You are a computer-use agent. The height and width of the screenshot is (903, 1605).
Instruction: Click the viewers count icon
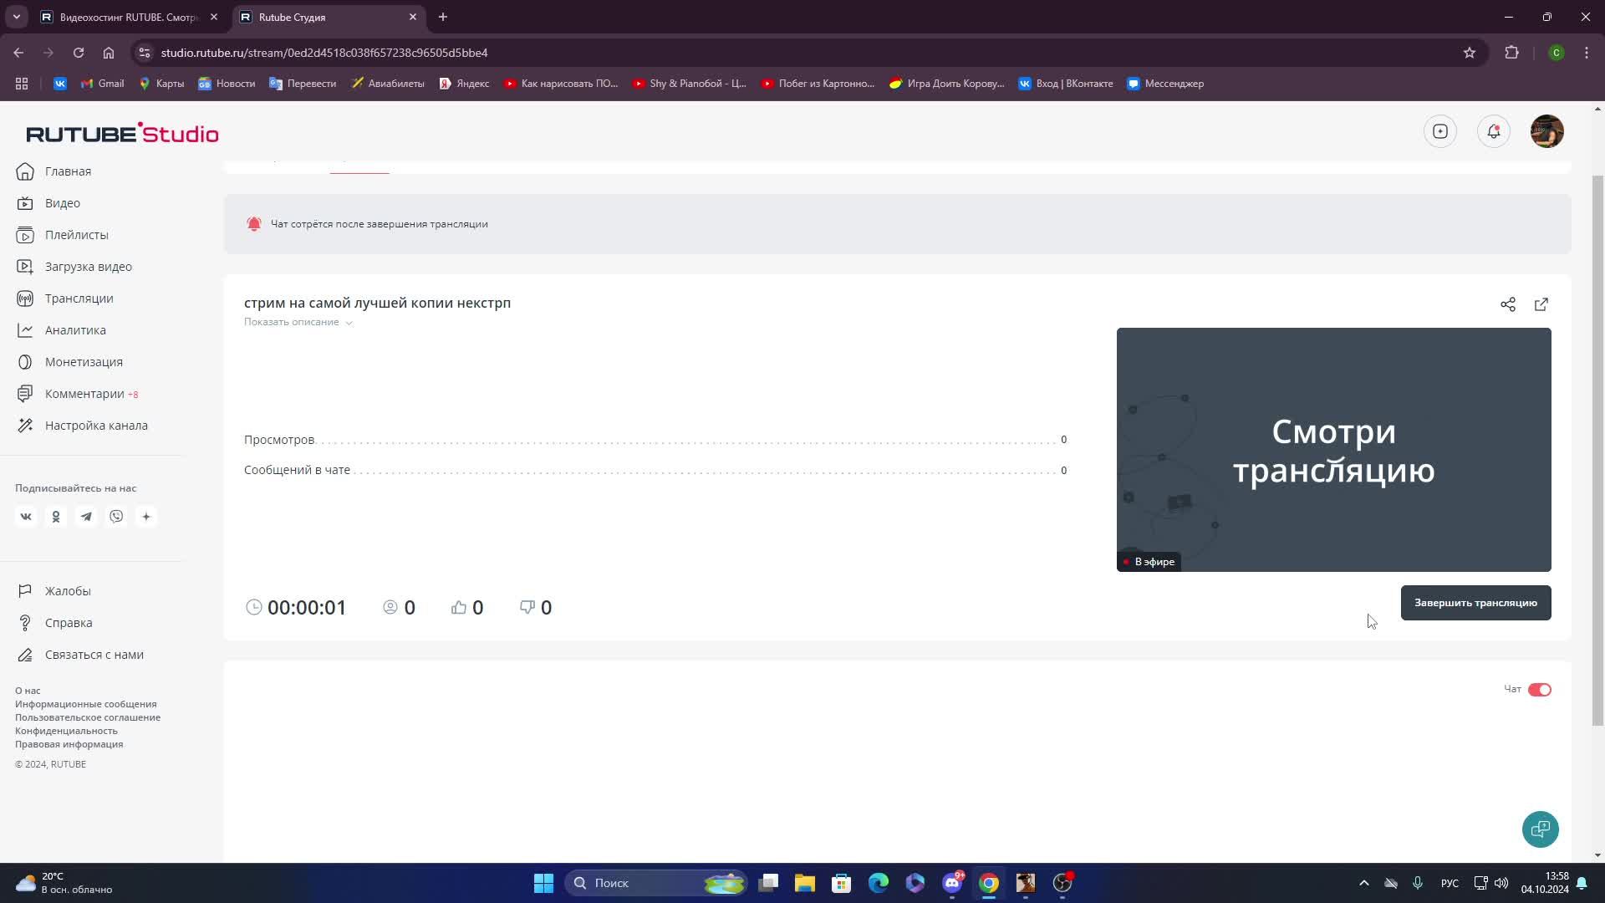click(390, 608)
